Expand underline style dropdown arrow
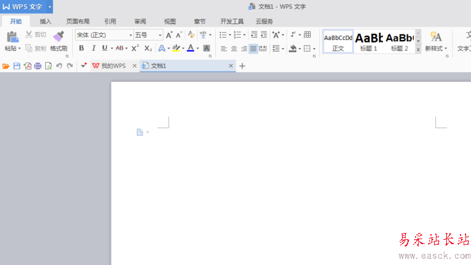The image size is (471, 265). click(112, 48)
